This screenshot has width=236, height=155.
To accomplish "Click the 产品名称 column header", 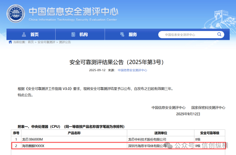I will 74,133.
